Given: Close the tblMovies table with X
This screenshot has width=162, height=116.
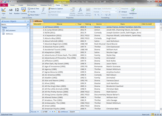Looking at the screenshot, I should pyautogui.click(x=160, y=21).
